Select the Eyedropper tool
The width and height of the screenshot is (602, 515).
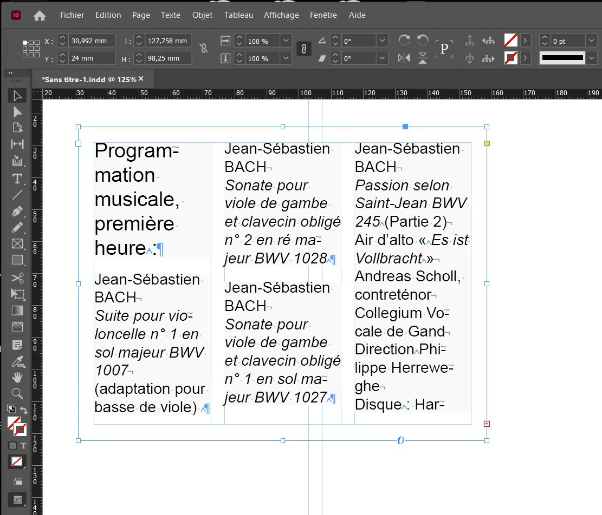tap(17, 361)
